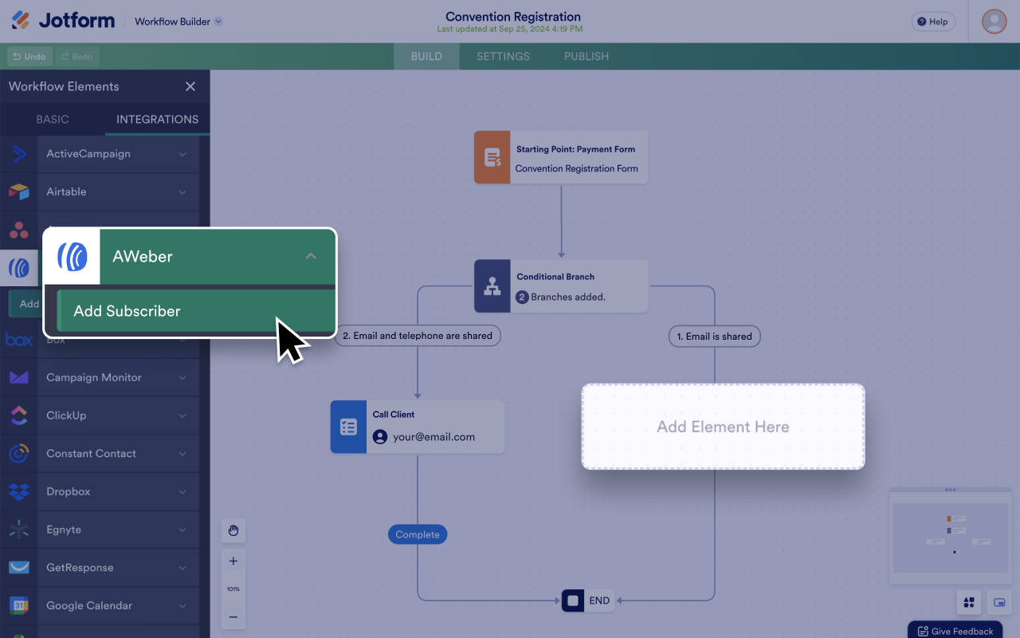
Task: Select the Constant Contact integration icon
Action: pyautogui.click(x=19, y=454)
